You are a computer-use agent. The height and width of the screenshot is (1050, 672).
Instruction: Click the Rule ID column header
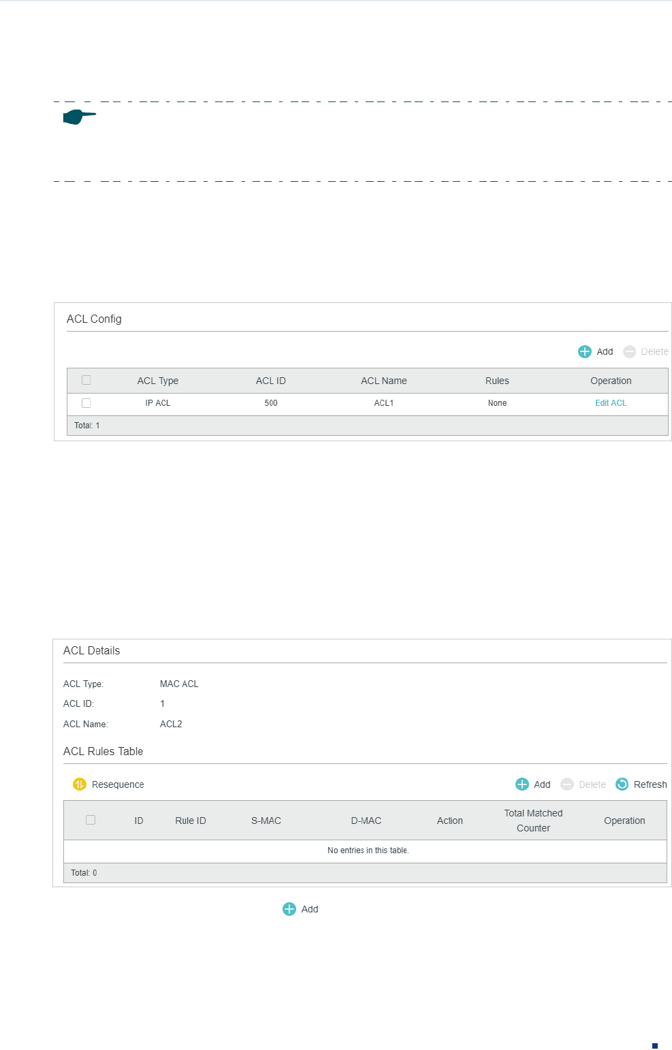tap(191, 821)
